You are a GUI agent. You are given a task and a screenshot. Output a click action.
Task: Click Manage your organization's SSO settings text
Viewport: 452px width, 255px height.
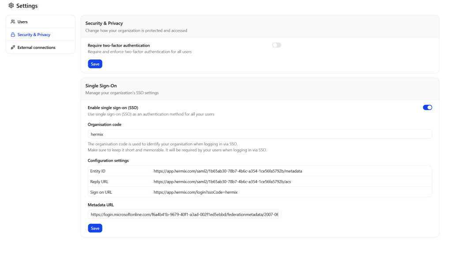[122, 93]
